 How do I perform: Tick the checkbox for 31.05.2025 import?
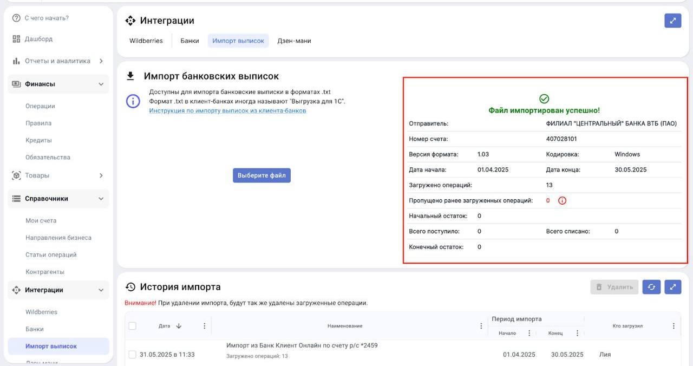133,355
